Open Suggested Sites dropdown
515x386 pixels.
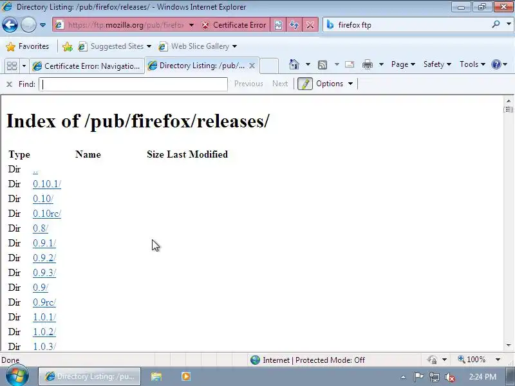[115, 46]
